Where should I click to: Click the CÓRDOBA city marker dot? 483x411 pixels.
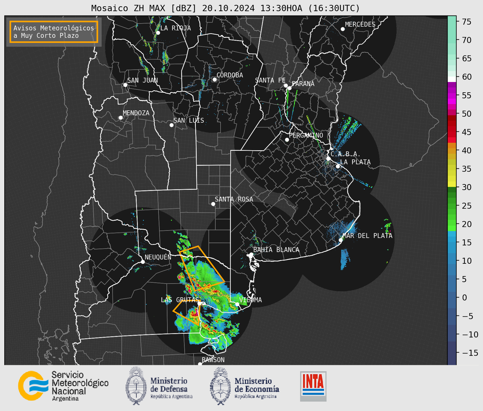coord(214,79)
